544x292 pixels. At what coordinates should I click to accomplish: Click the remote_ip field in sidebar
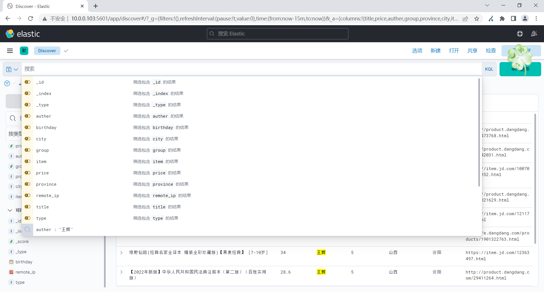[x=25, y=272]
